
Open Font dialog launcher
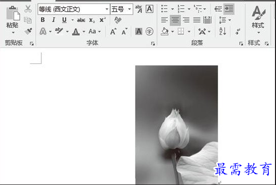click(153, 44)
